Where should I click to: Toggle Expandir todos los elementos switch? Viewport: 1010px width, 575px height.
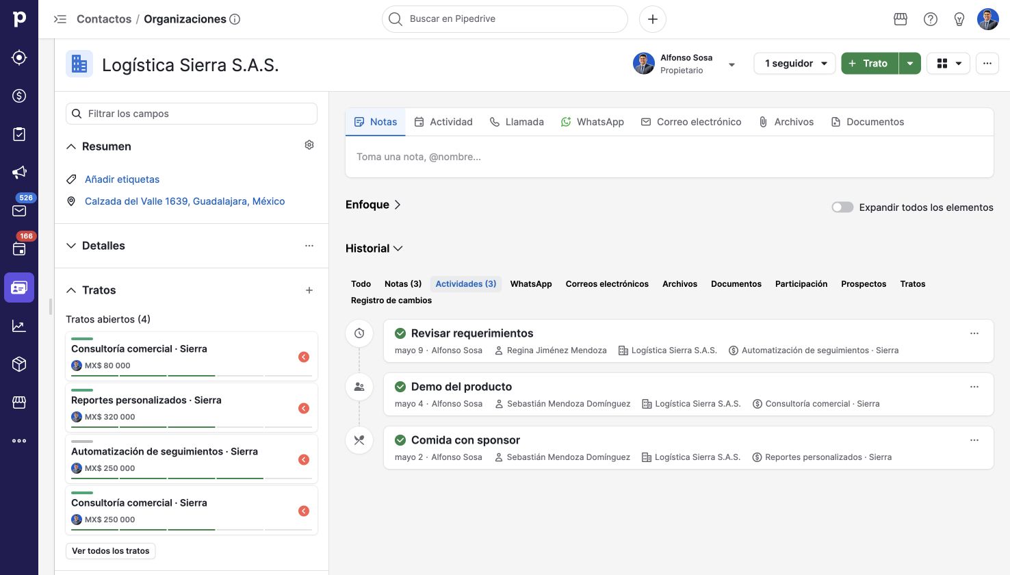[842, 207]
